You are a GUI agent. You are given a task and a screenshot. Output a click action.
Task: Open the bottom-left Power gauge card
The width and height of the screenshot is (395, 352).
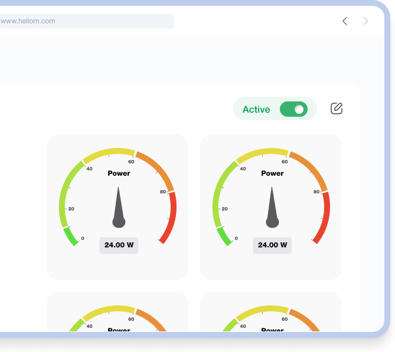tap(117, 318)
